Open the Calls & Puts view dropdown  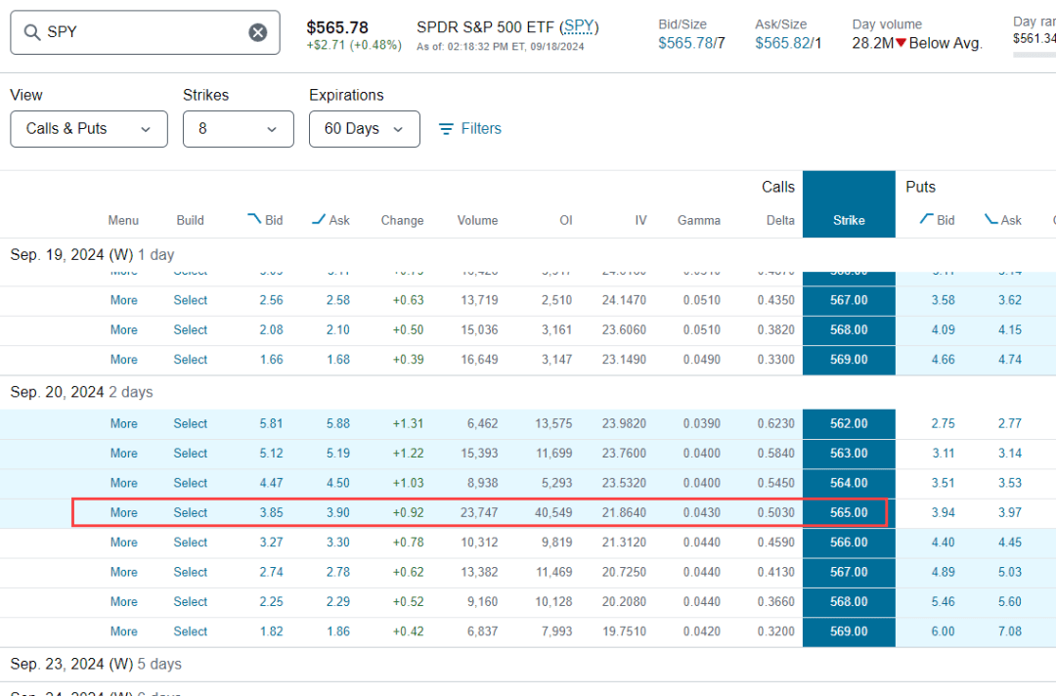click(x=89, y=129)
